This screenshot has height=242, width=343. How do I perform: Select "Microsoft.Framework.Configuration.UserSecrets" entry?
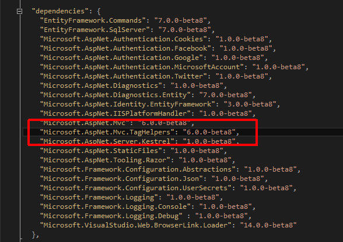(x=135, y=188)
